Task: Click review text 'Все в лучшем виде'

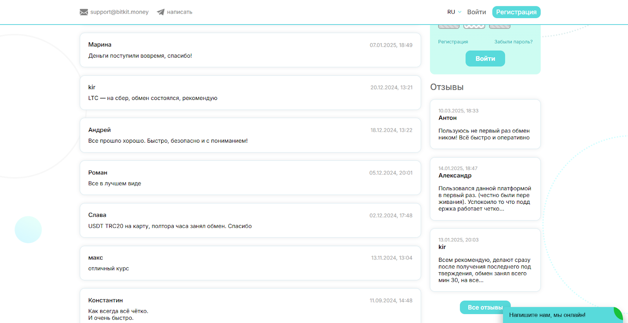Action: 115,183
